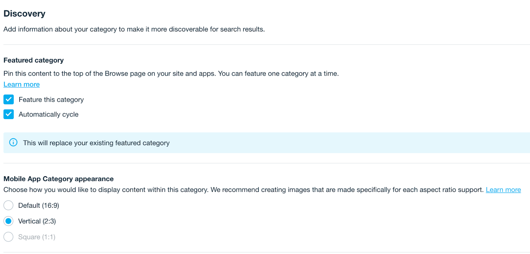Click the "Square (1:1)" option label
This screenshot has width=530, height=254.
coord(36,237)
